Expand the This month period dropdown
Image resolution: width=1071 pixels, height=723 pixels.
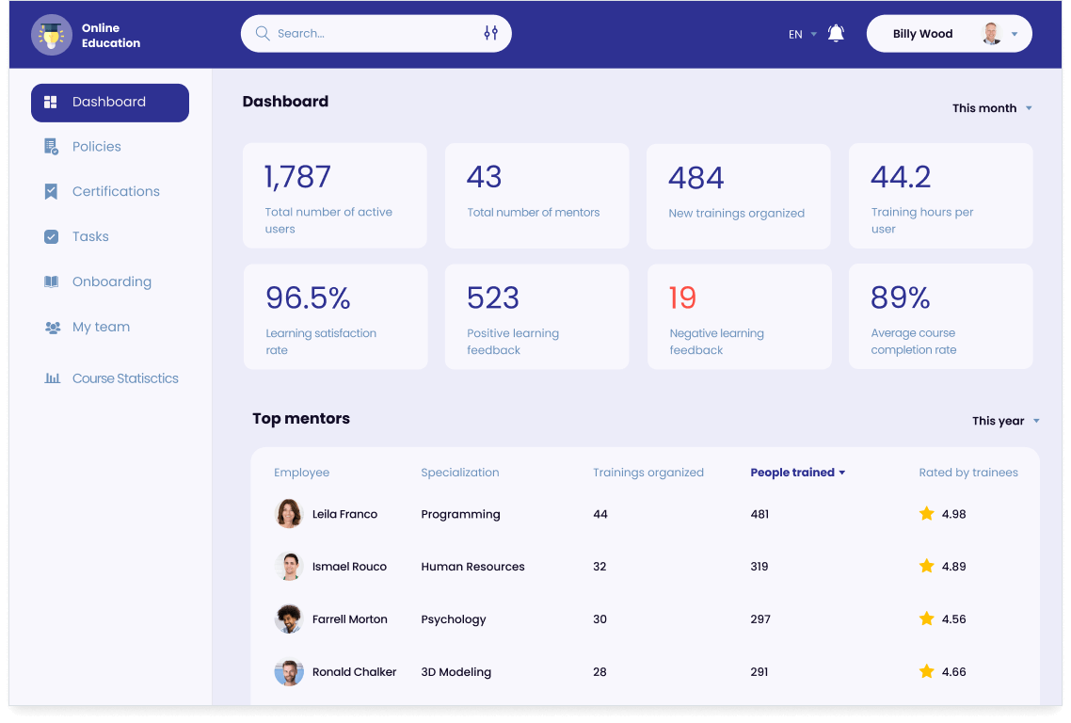point(992,108)
